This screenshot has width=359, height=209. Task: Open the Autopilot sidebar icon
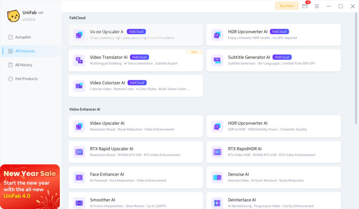(x=11, y=37)
